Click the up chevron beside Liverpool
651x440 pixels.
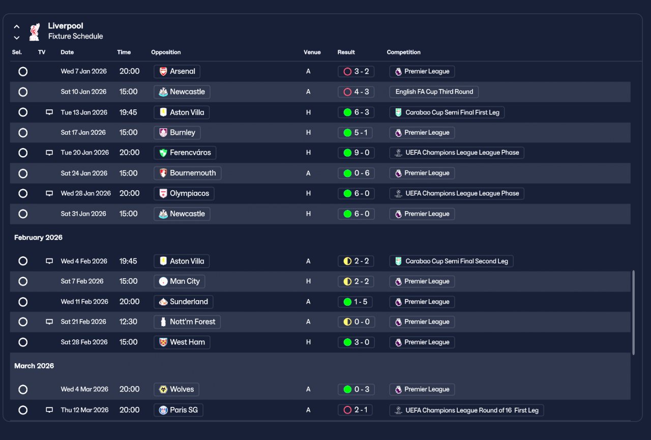[x=17, y=27]
